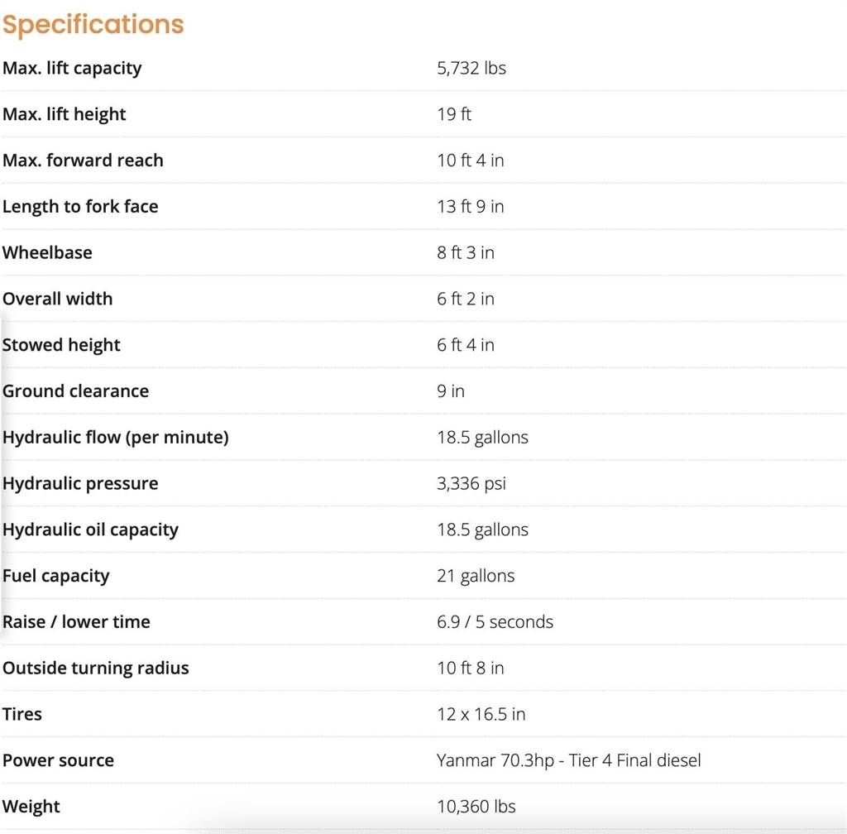Click the Ground clearance label
847x834 pixels.
click(x=75, y=391)
